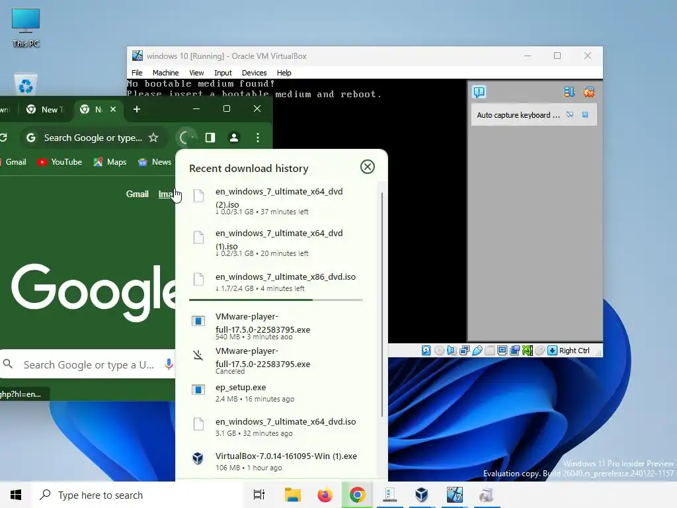Open the Chrome three-dot menu
This screenshot has height=508, width=677.
[x=258, y=138]
